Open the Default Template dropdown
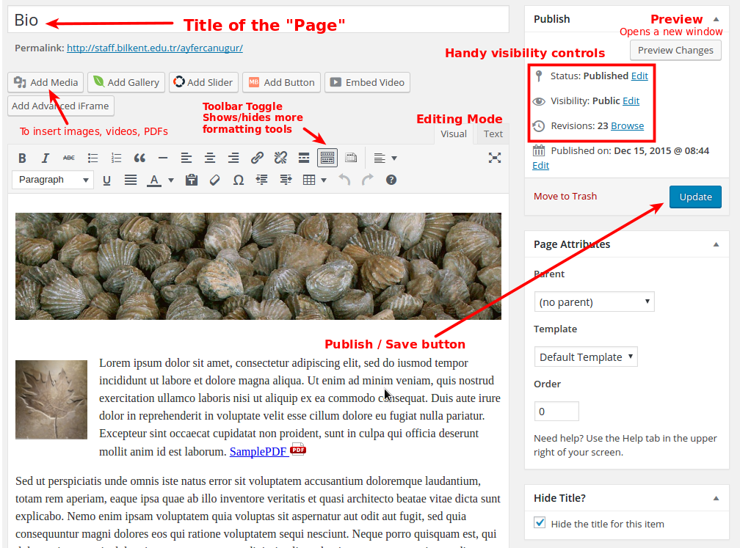 pos(586,357)
